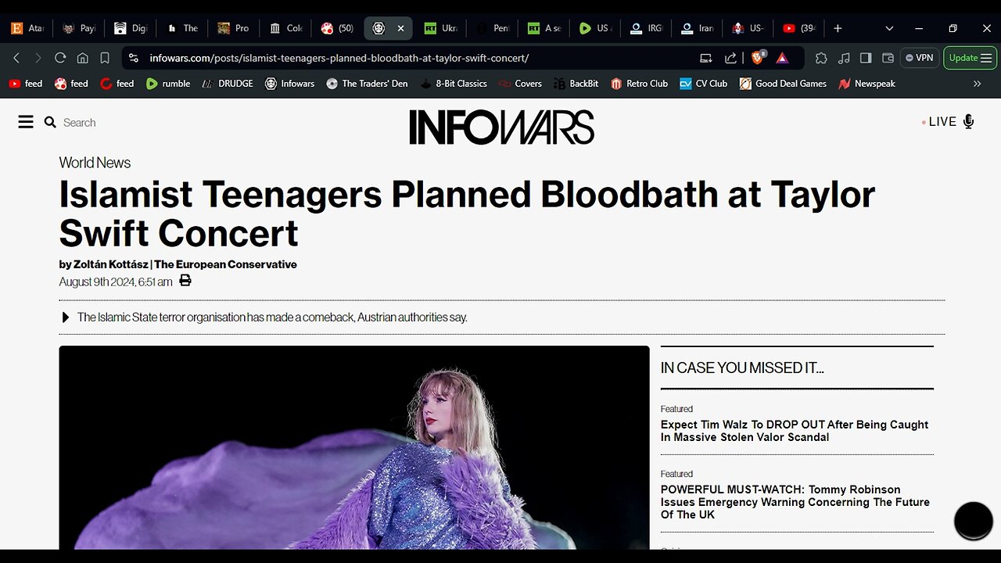This screenshot has height=563, width=1001.
Task: Switch to the 'Cole' tab
Action: coord(285,28)
